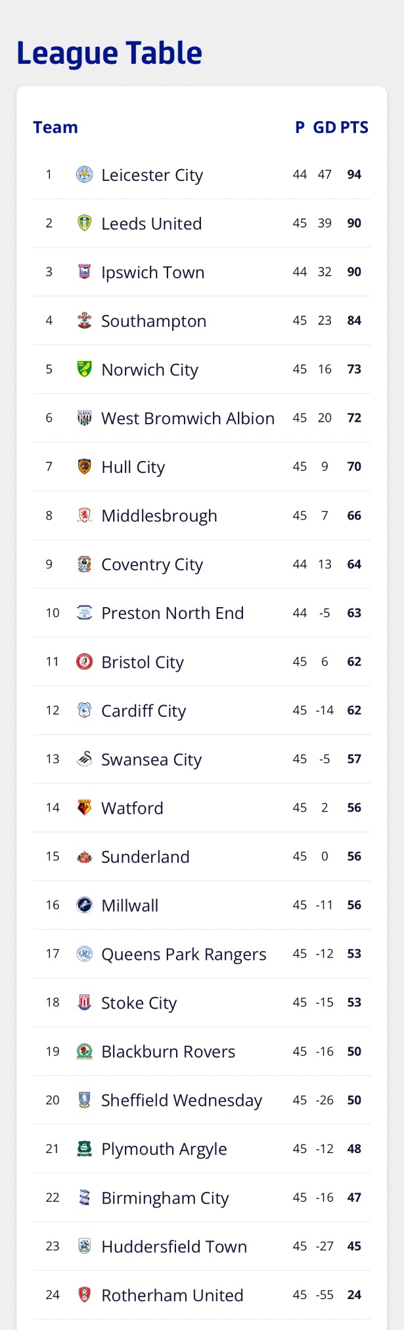Click the Sheffield Wednesday team name

182,1100
